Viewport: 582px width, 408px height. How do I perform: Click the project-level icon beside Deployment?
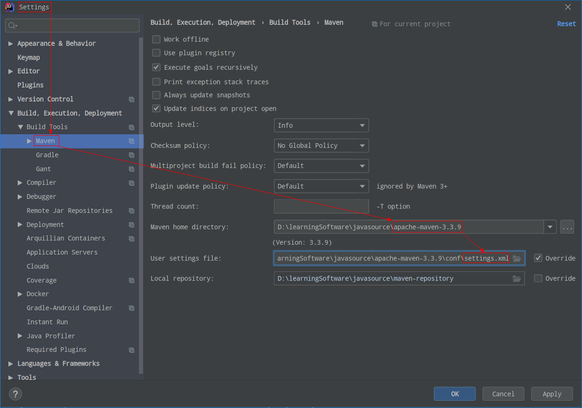pos(131,225)
